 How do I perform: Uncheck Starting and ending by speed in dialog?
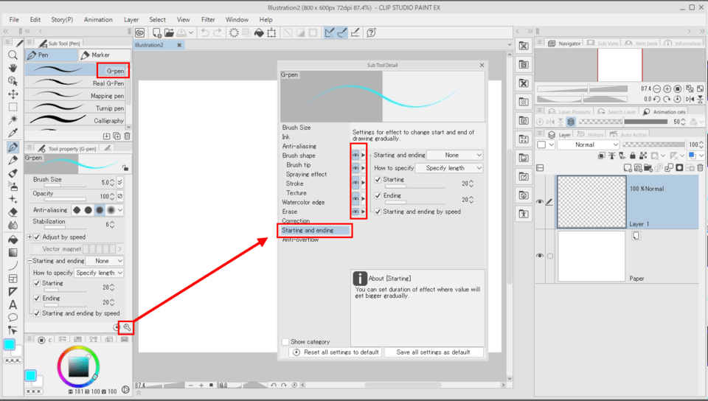(378, 212)
